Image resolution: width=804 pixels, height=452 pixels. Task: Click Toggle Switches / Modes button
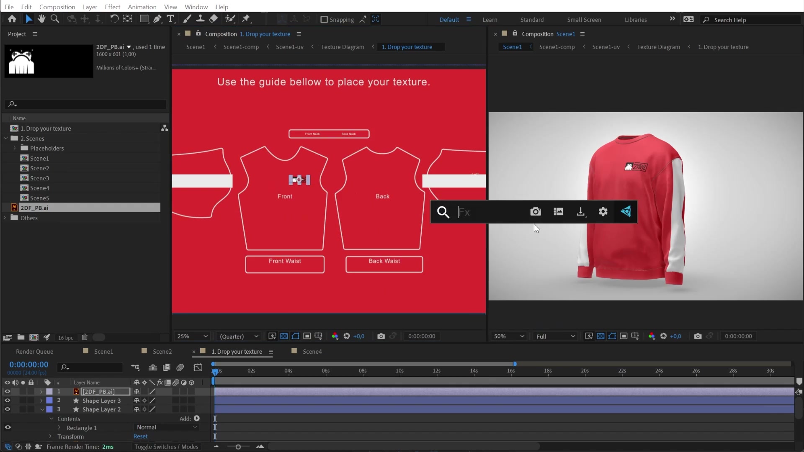(x=166, y=447)
